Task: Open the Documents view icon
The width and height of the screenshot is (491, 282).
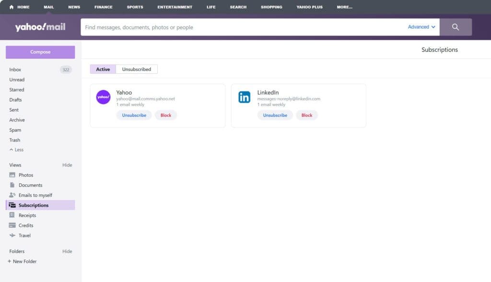Action: (x=12, y=185)
